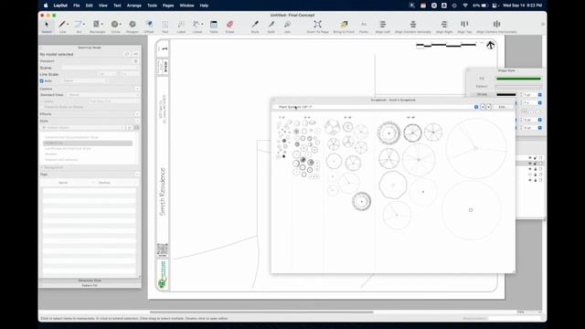Click the Zoom To Page icon
This screenshot has width=585, height=329.
pyautogui.click(x=317, y=25)
